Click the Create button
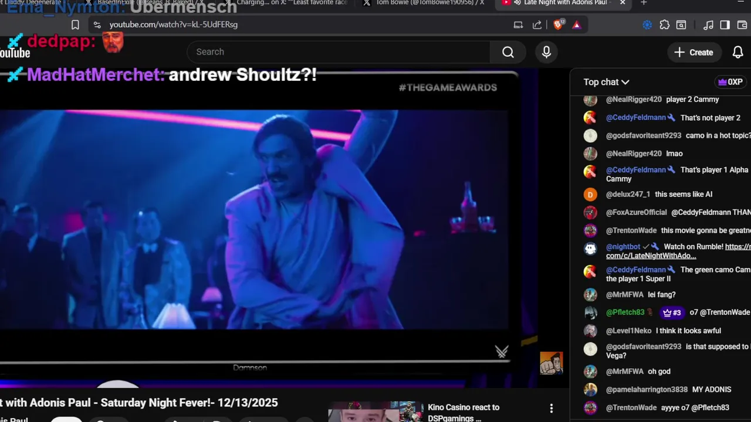This screenshot has width=751, height=422. point(694,52)
